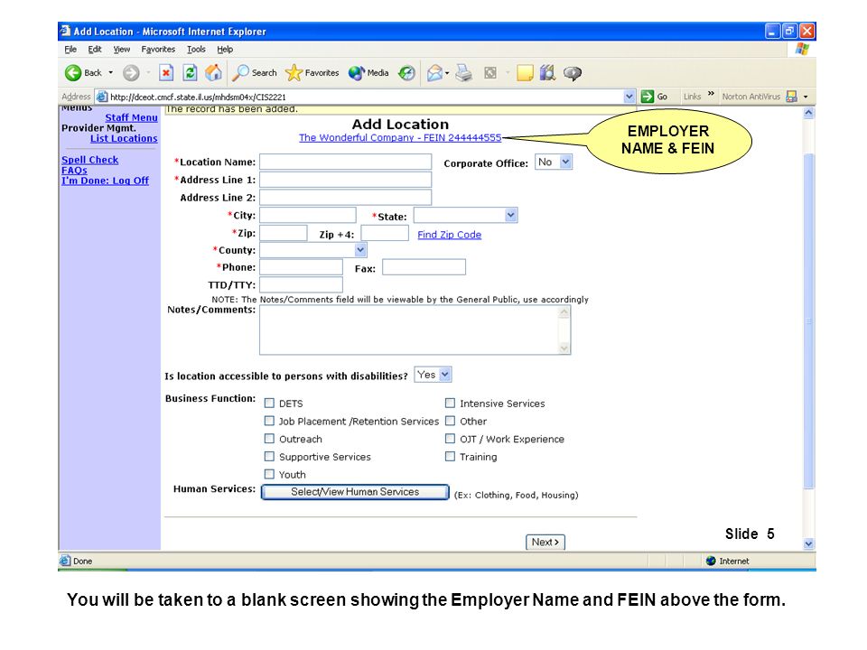Click the page scroll down arrow
This screenshot has height=650, width=867.
pos(808,543)
